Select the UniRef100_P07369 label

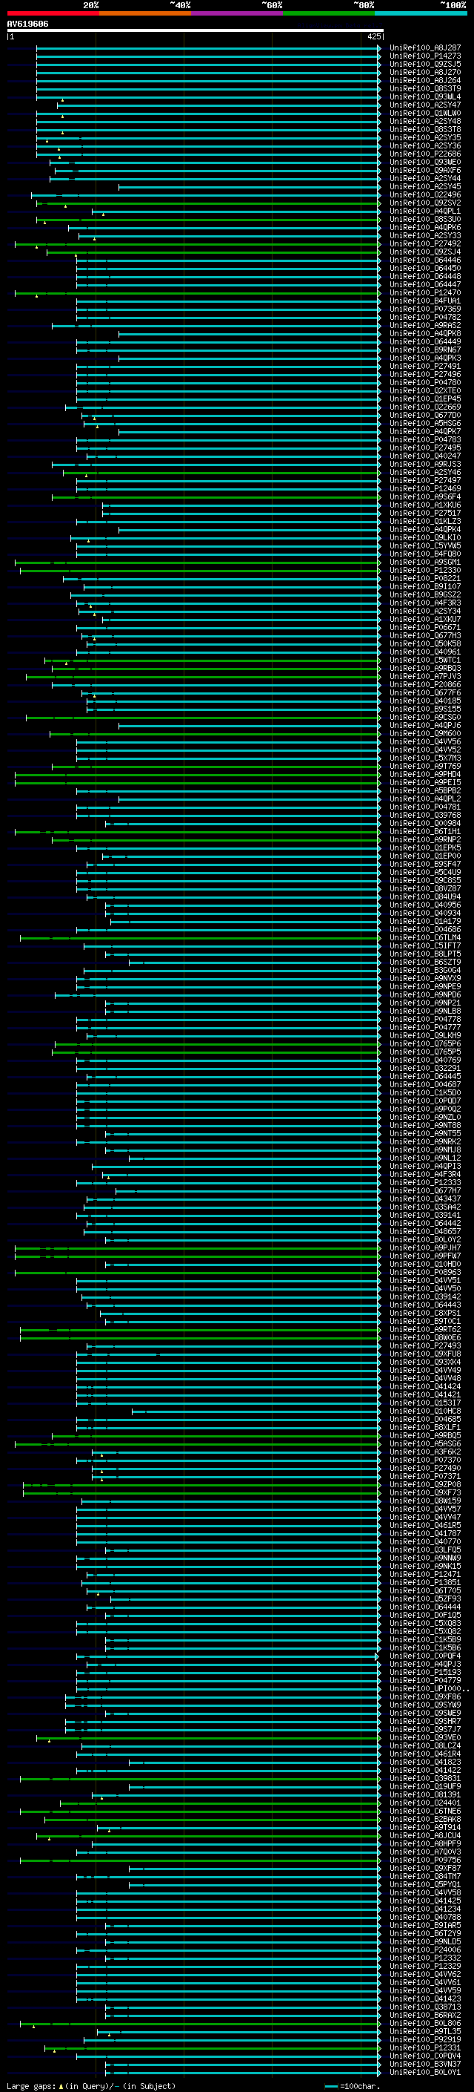[424, 309]
